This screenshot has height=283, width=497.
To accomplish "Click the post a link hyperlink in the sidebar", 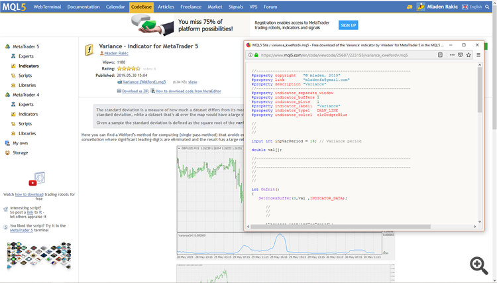I will coord(30,212).
